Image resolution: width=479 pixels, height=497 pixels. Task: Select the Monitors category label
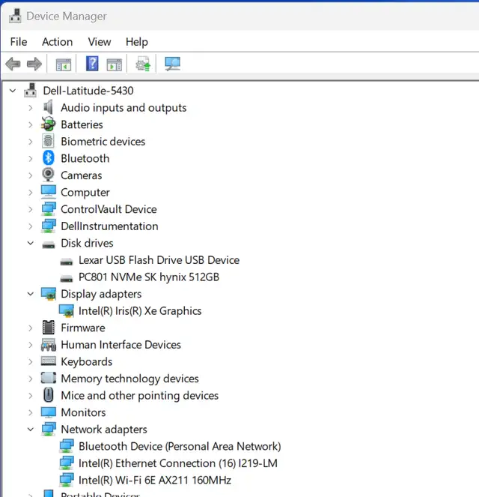pyautogui.click(x=83, y=413)
